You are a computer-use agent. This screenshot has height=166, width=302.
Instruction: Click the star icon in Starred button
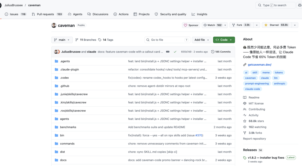click(266, 25)
